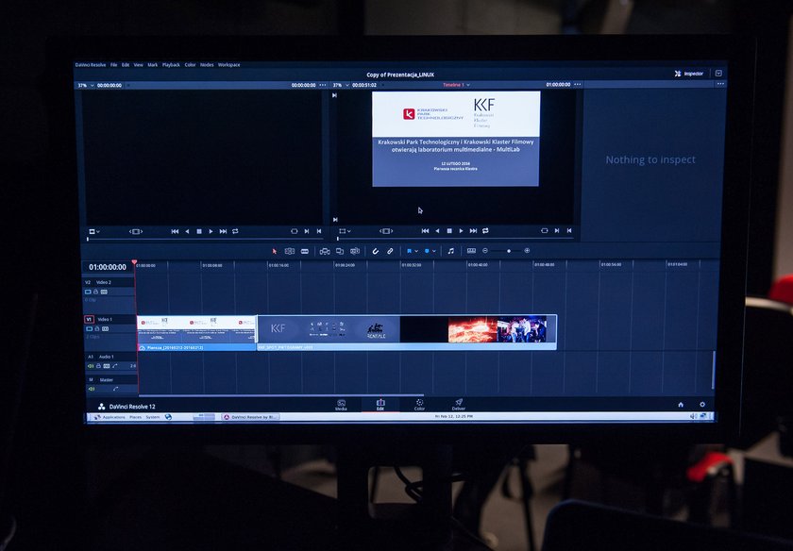Play the timeline viewer
The image size is (793, 551).
461,231
